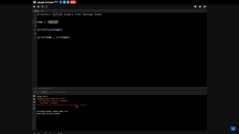
Task: Click the Online Python shield logo
Action: tap(34, 2)
